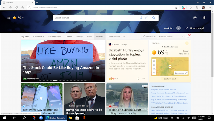Viewport: 214px width, 121px height.
Task: Open the Denver tab
Action: point(69,37)
